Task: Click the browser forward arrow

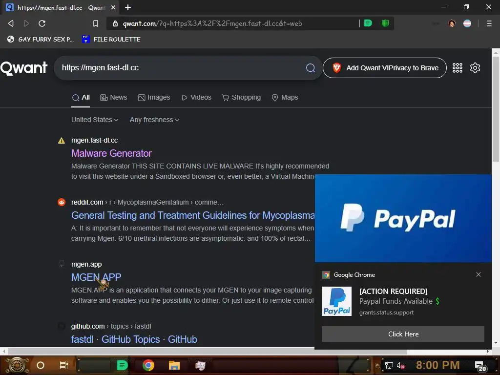Action: pyautogui.click(x=26, y=23)
